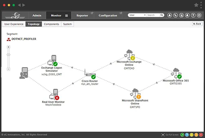This screenshot has height=138, width=205.
Task: Click the zoom in plus button
Action: (x=8, y=47)
